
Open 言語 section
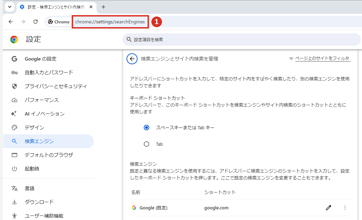click(x=49, y=188)
